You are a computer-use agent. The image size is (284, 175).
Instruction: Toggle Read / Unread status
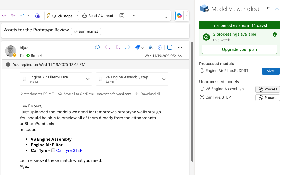click(x=98, y=16)
